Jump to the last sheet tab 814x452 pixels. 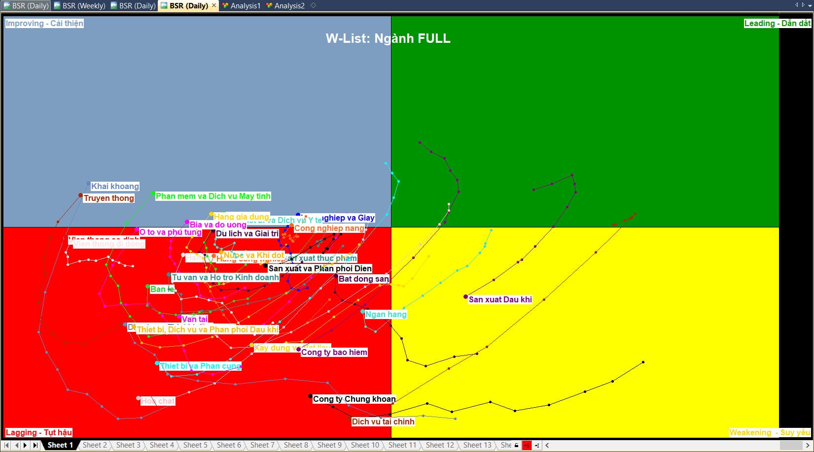point(35,445)
